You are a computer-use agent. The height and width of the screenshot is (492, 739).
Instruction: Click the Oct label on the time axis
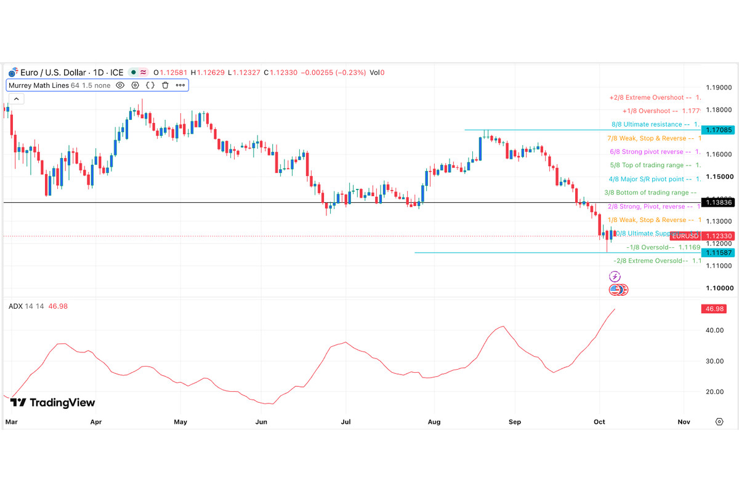(x=599, y=422)
